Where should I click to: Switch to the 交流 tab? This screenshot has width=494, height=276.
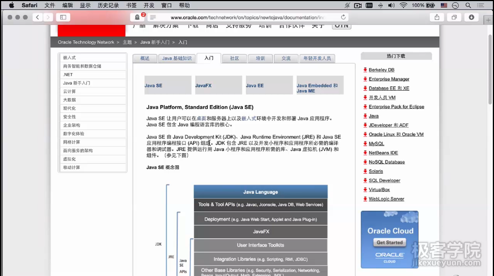point(286,58)
